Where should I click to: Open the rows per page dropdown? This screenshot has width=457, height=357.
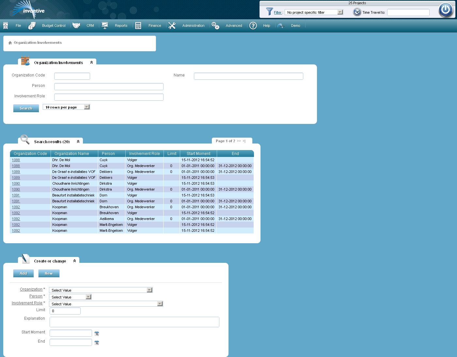coord(86,107)
